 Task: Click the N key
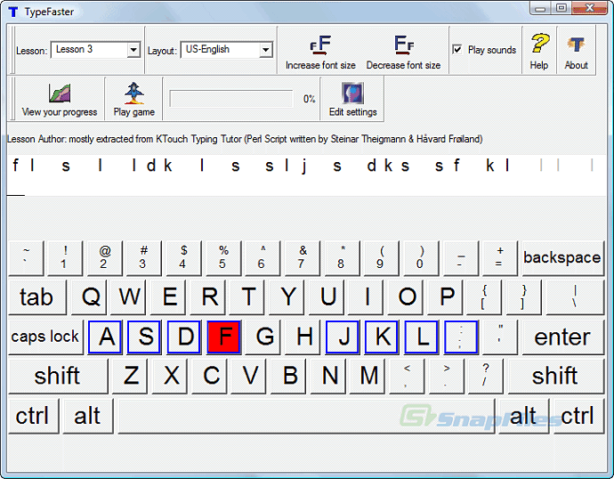coord(327,376)
